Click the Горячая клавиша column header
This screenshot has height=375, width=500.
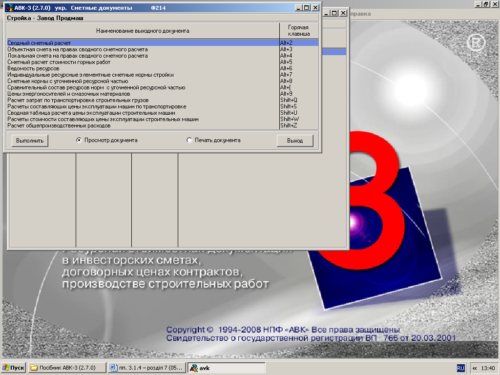point(299,31)
